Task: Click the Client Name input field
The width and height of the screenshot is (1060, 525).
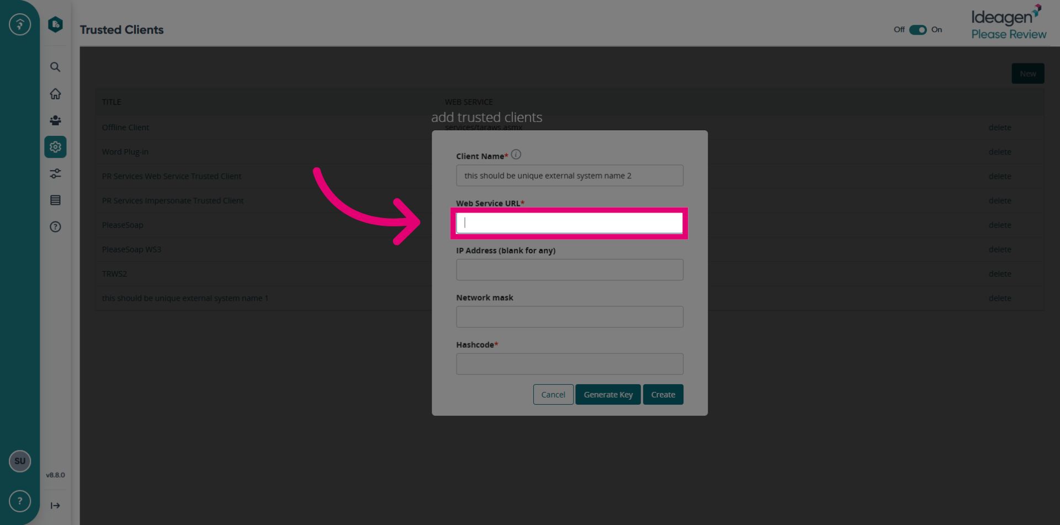Action: [569, 176]
